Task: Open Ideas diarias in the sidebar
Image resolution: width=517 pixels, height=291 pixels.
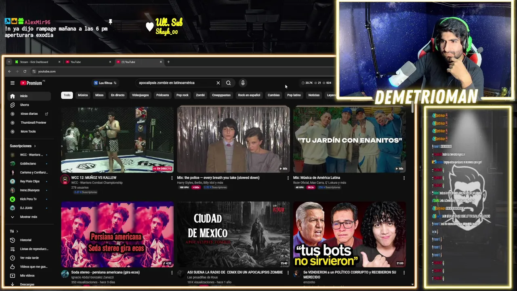Action: click(x=29, y=114)
